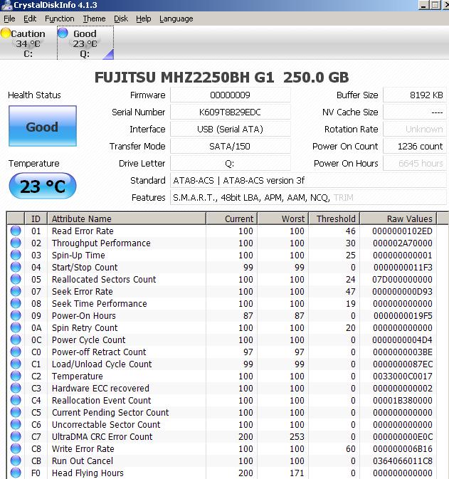Sort by the ID column header
Screen dimensions: 449x479
(36, 219)
